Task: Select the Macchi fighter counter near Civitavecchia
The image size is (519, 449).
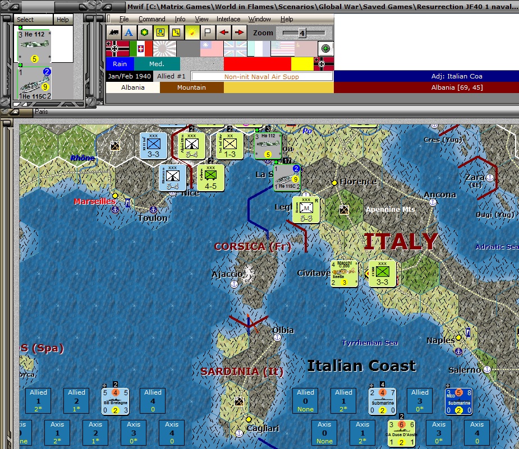Action: coord(345,274)
